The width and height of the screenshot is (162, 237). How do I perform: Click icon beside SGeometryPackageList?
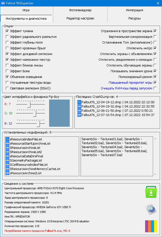[x=7, y=160]
